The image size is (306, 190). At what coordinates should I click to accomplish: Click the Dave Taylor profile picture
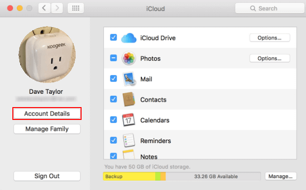tap(47, 55)
